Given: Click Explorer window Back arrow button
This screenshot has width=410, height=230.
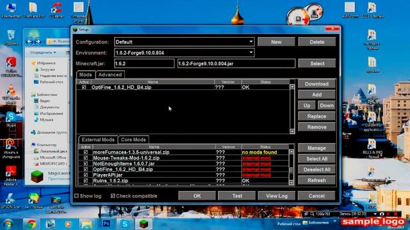Looking at the screenshot, I should (x=29, y=41).
